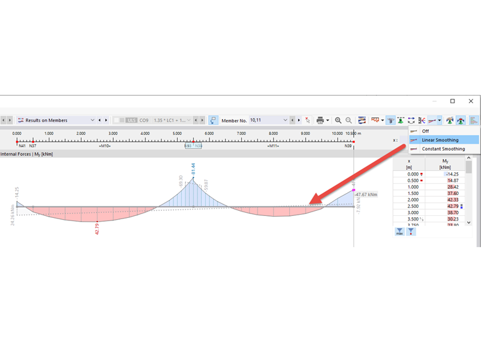The image size is (481, 361).
Task: Open the print options dropdown arrow
Action: tap(328, 120)
